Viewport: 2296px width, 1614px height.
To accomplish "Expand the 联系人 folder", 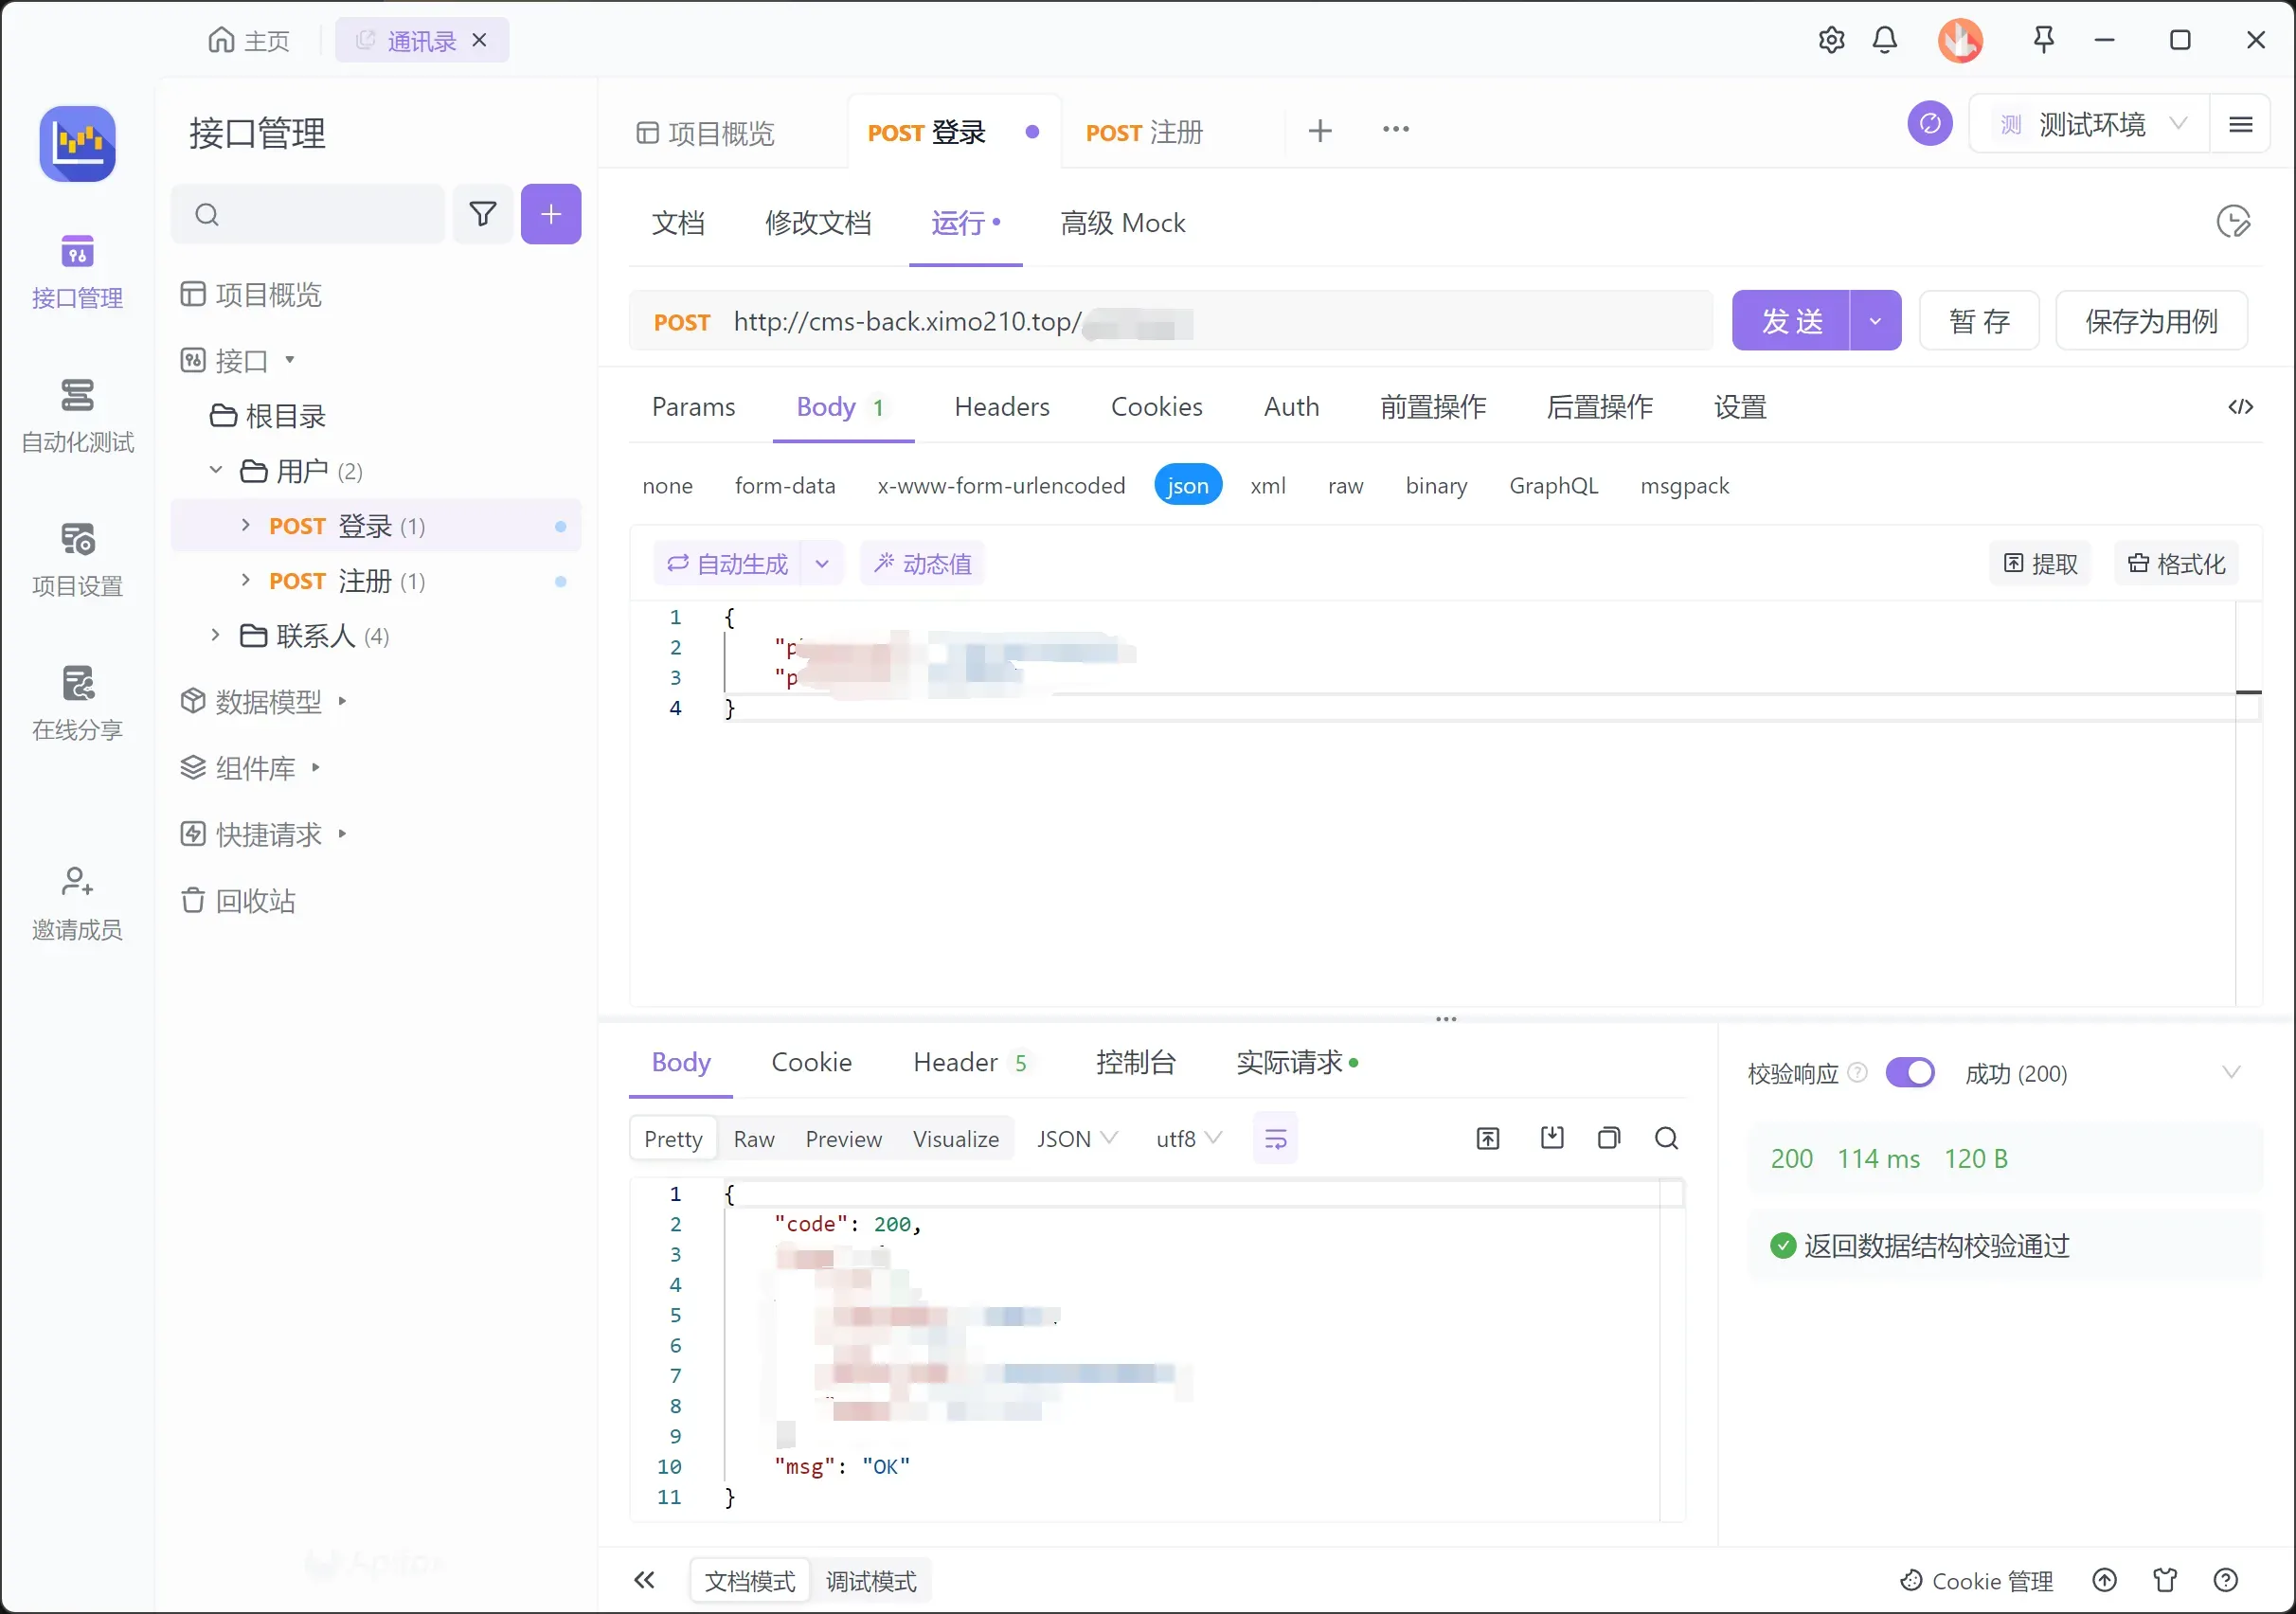I will [x=215, y=635].
